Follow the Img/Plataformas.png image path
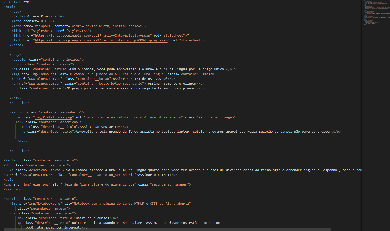The height and width of the screenshot is (231, 390). point(53,117)
